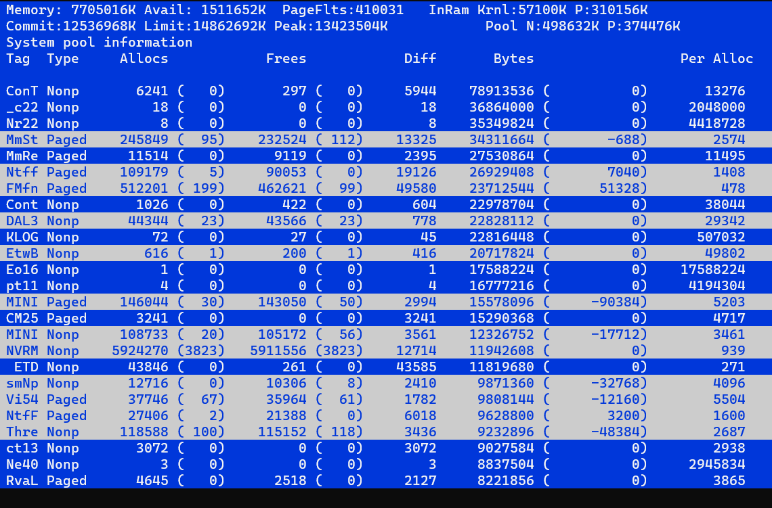Screen dimensions: 772x508
Task: Click allocs value 512201 for FMfn
Action: 144,188
